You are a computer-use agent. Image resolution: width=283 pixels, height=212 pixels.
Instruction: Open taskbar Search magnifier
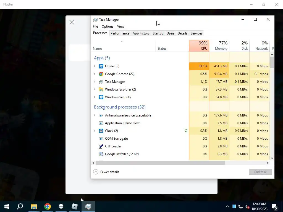[x=20, y=206]
